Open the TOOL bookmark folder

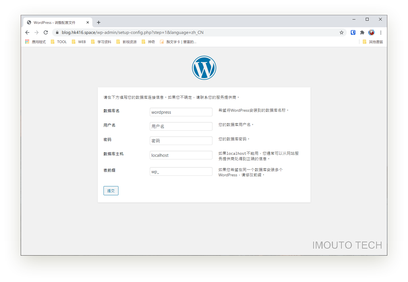59,42
